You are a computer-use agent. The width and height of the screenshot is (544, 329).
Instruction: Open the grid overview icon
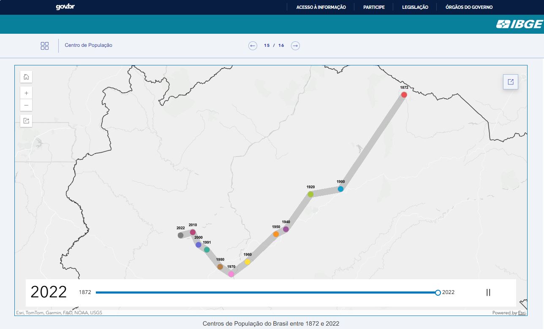point(45,46)
